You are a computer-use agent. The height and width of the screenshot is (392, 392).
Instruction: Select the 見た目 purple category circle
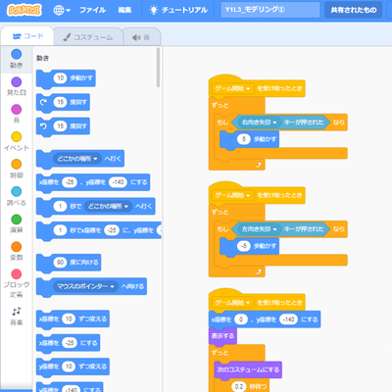click(x=17, y=82)
